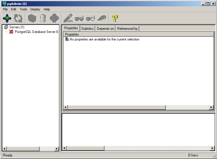Click the Properties column header
217x159 pixels.
138,34
